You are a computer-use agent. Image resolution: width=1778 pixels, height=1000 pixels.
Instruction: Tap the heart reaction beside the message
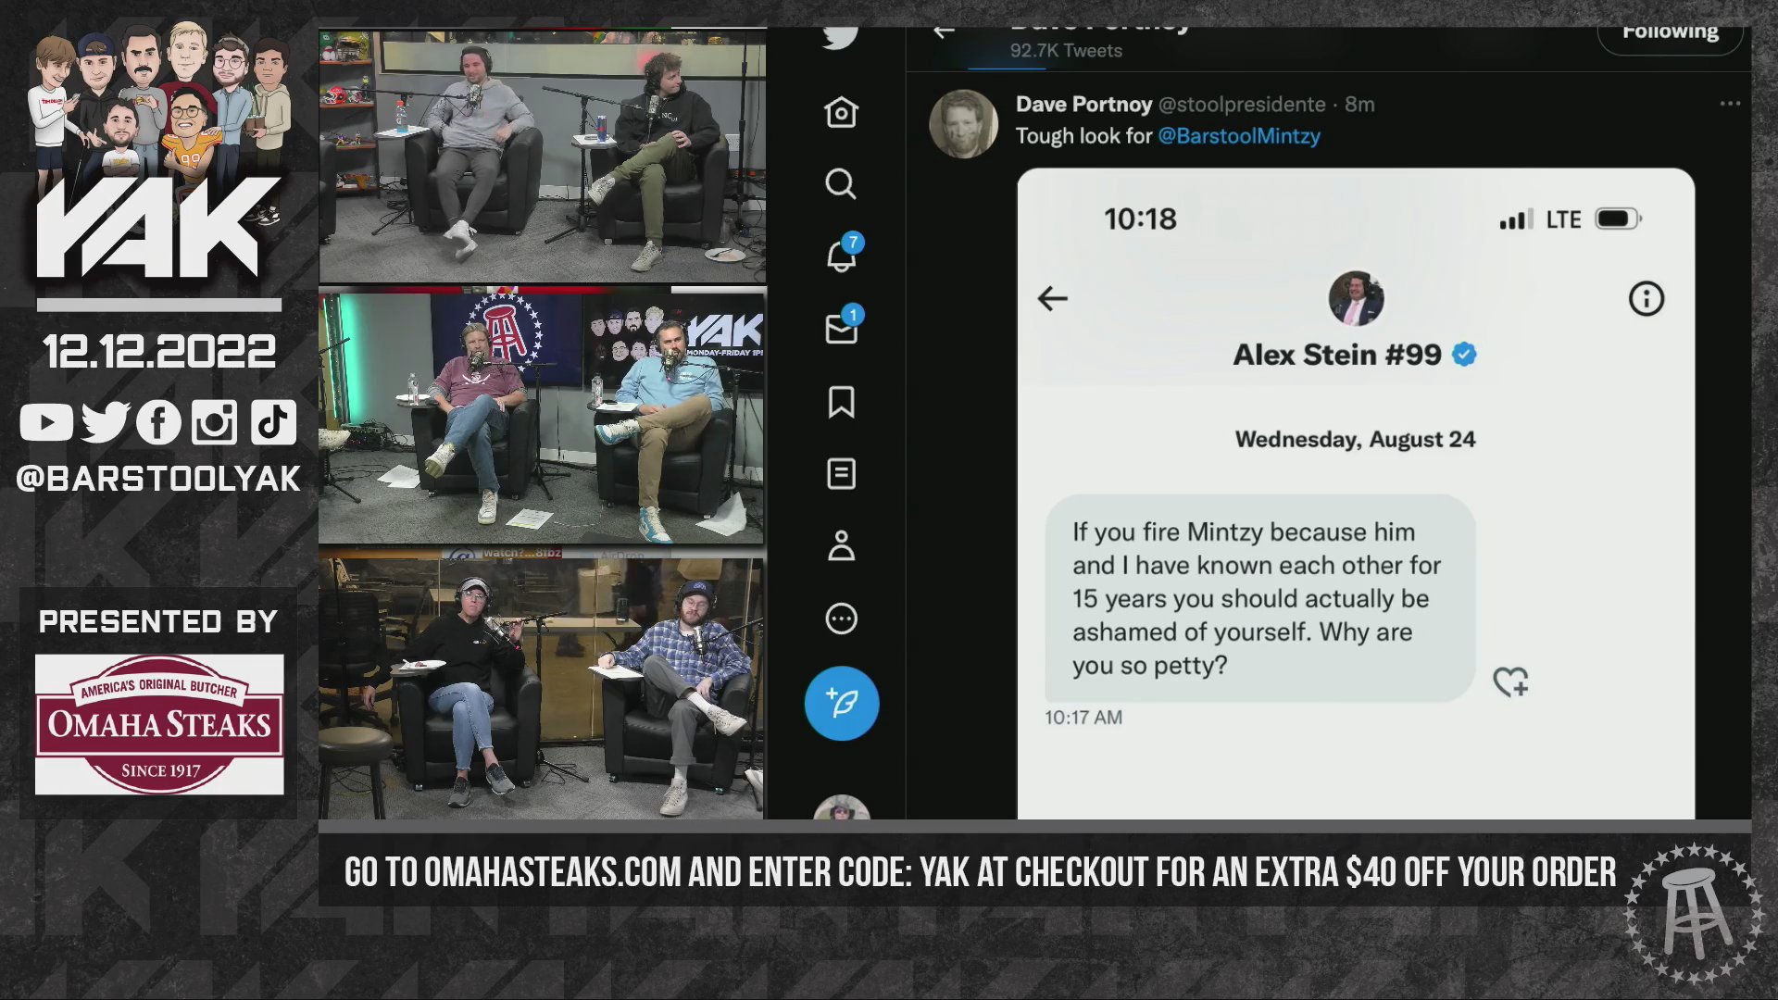tap(1510, 682)
